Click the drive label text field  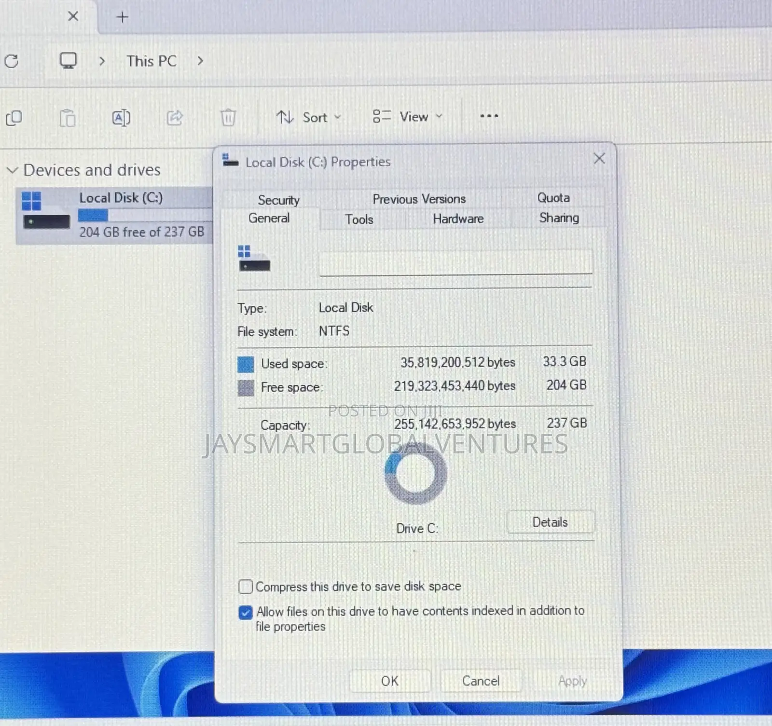click(x=456, y=262)
